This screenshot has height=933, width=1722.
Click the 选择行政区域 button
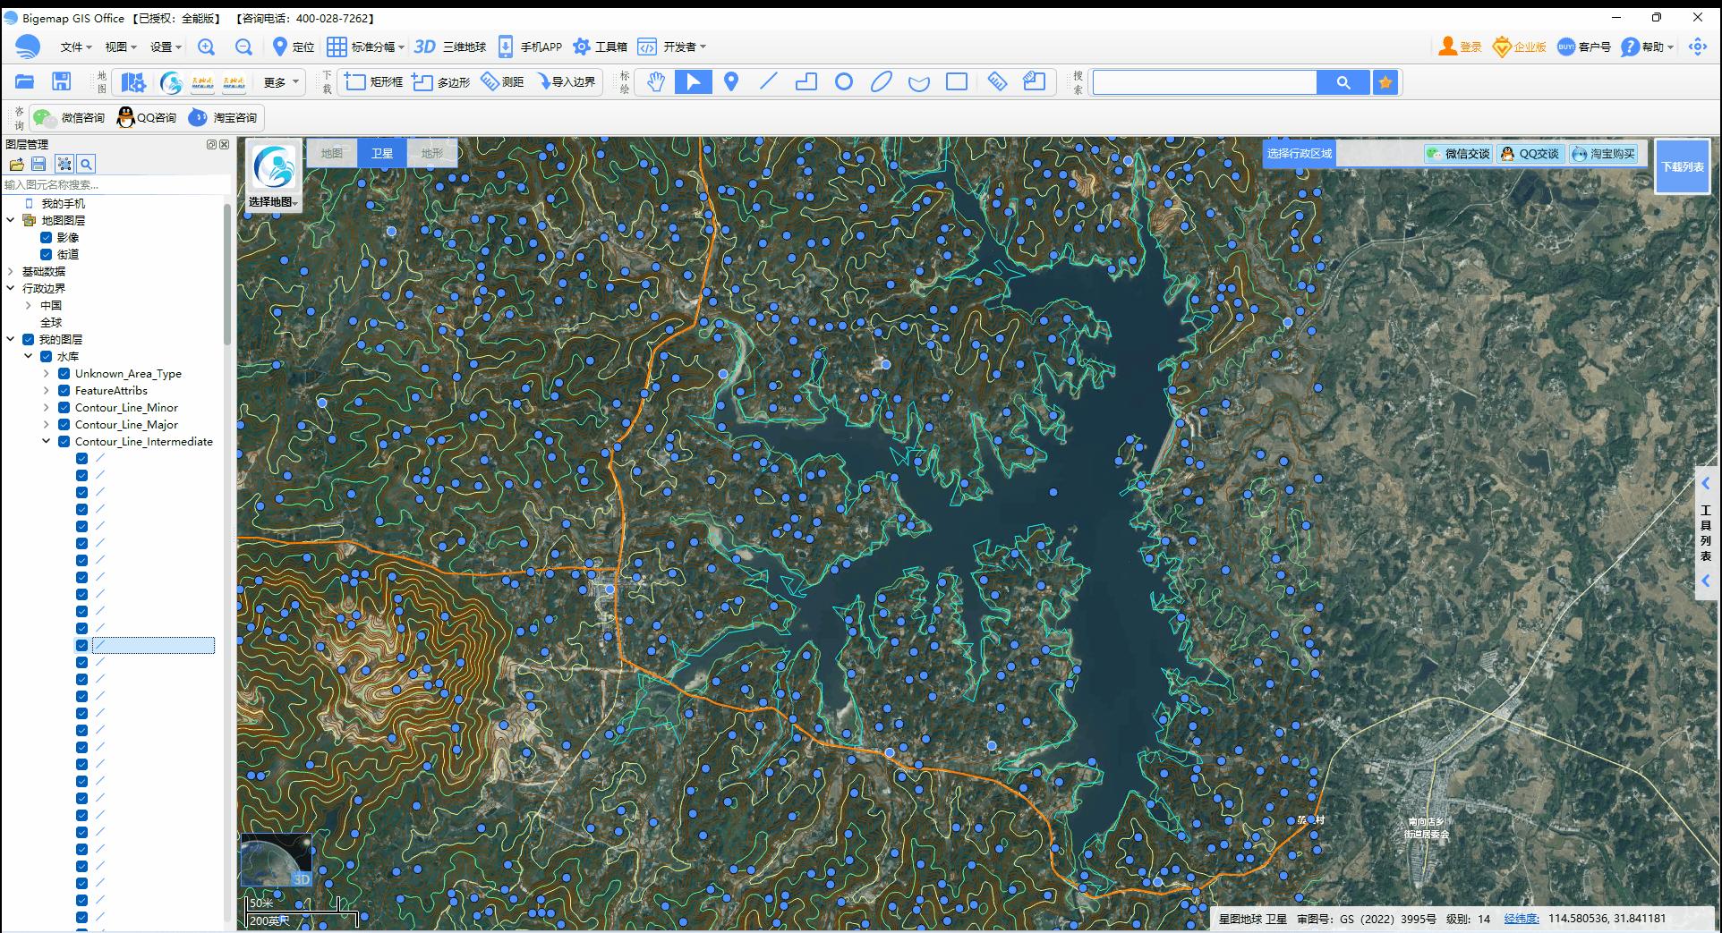point(1299,154)
